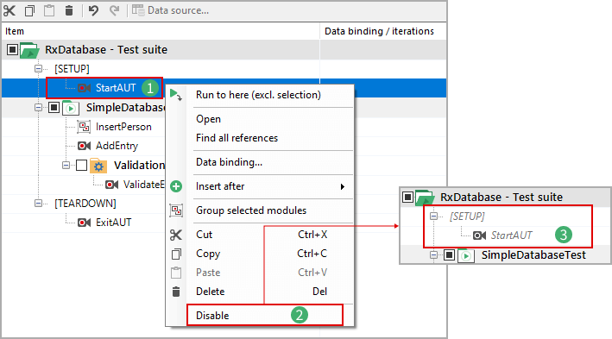
Task: Collapse the [SETUP] node in the main tree
Action: pyautogui.click(x=38, y=69)
